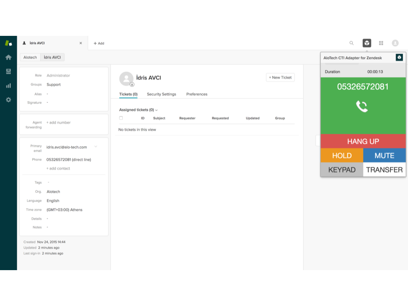Put the call on HOLD

pyautogui.click(x=342, y=155)
